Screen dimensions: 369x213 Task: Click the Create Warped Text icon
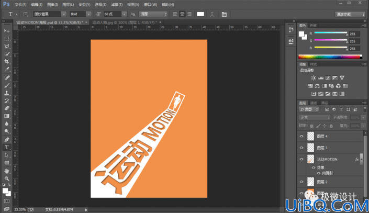(212, 14)
